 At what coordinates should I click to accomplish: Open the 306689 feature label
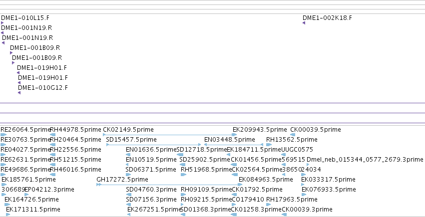click(x=13, y=190)
